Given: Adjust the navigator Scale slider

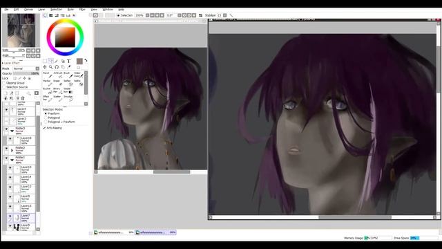Looking at the screenshot, I should [x=14, y=53].
